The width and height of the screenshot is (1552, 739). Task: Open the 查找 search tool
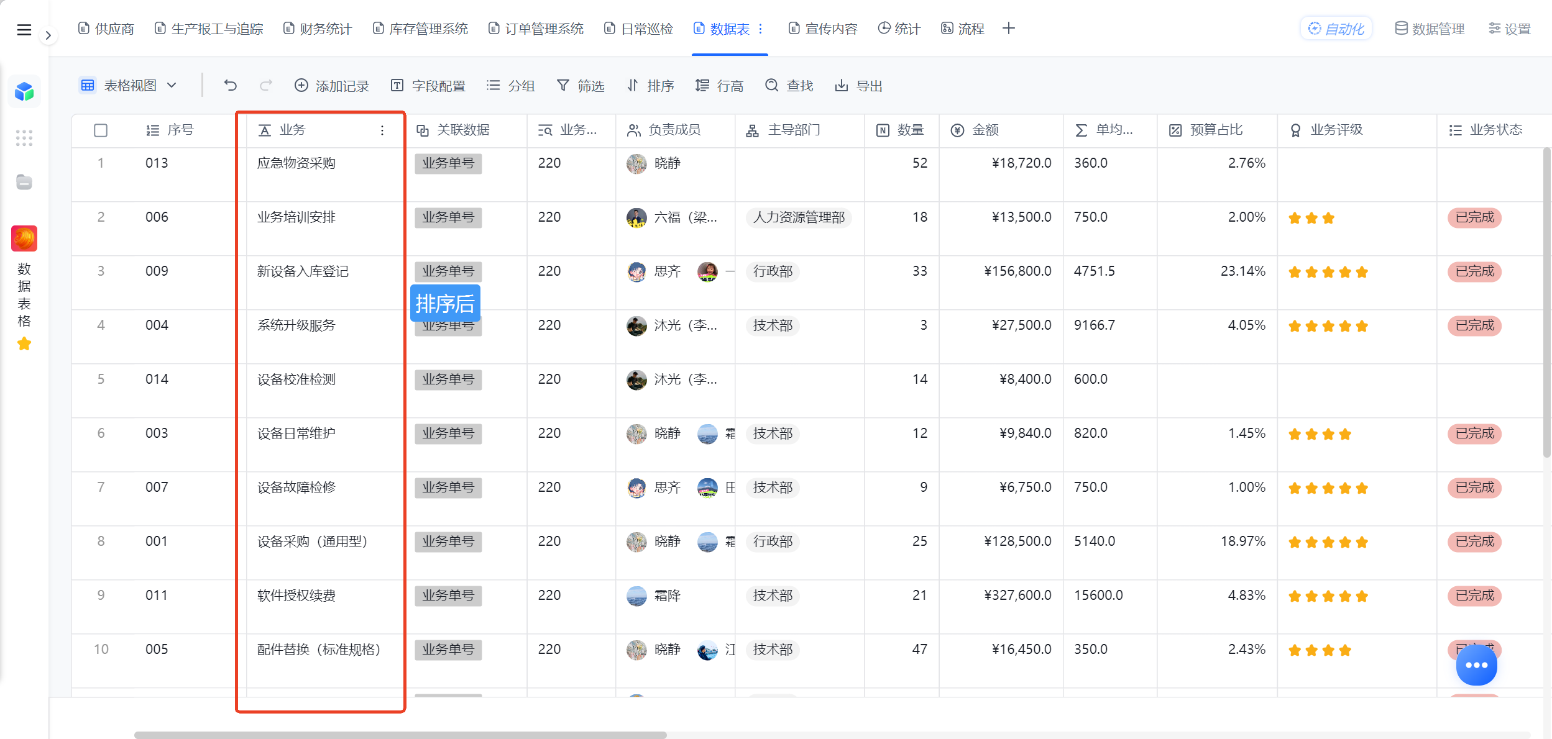pyautogui.click(x=789, y=86)
